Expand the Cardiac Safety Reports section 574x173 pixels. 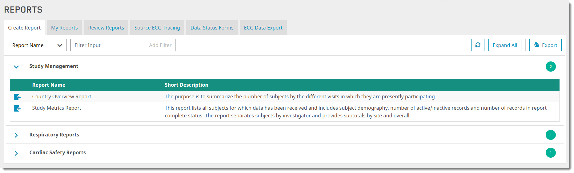tap(16, 153)
